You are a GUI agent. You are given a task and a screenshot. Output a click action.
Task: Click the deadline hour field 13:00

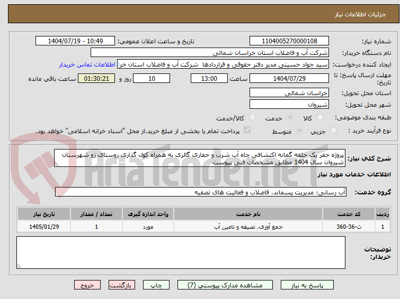pos(209,78)
